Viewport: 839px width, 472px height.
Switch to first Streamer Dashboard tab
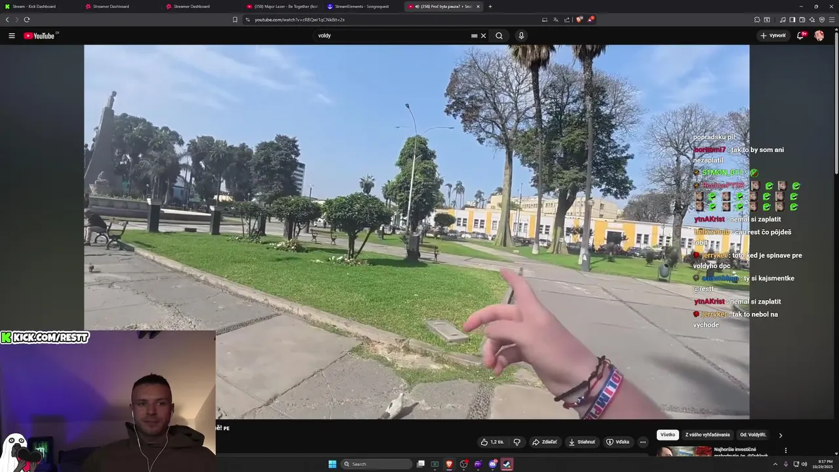coord(119,7)
